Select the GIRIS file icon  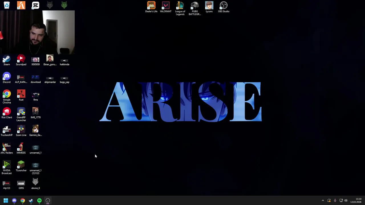coord(21,185)
